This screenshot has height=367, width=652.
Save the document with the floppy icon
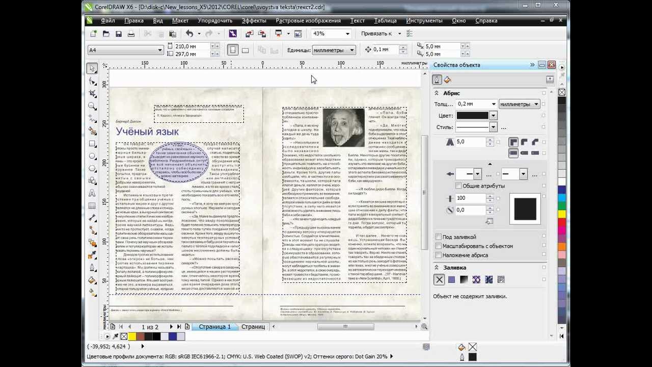119,34
